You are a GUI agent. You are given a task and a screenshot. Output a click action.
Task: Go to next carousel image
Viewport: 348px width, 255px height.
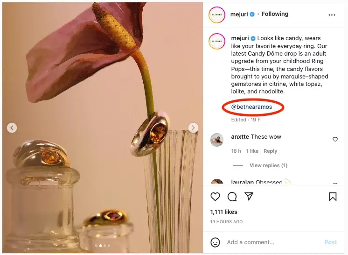click(193, 127)
